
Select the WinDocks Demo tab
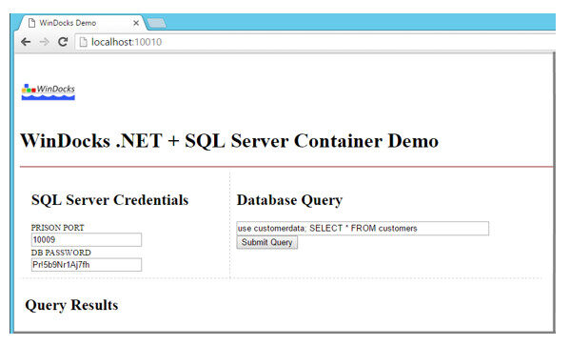click(83, 23)
